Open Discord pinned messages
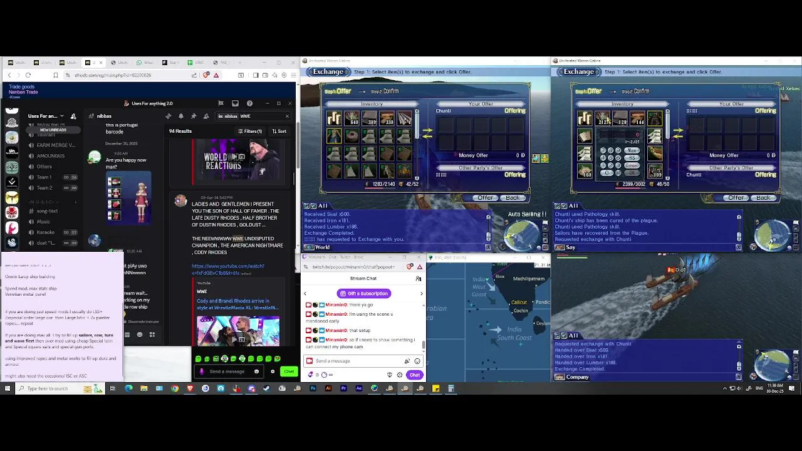 193,116
